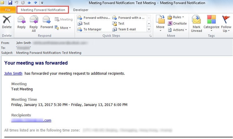
Task: Click the envelope application icon in title bar
Action: pyautogui.click(x=2, y=3)
